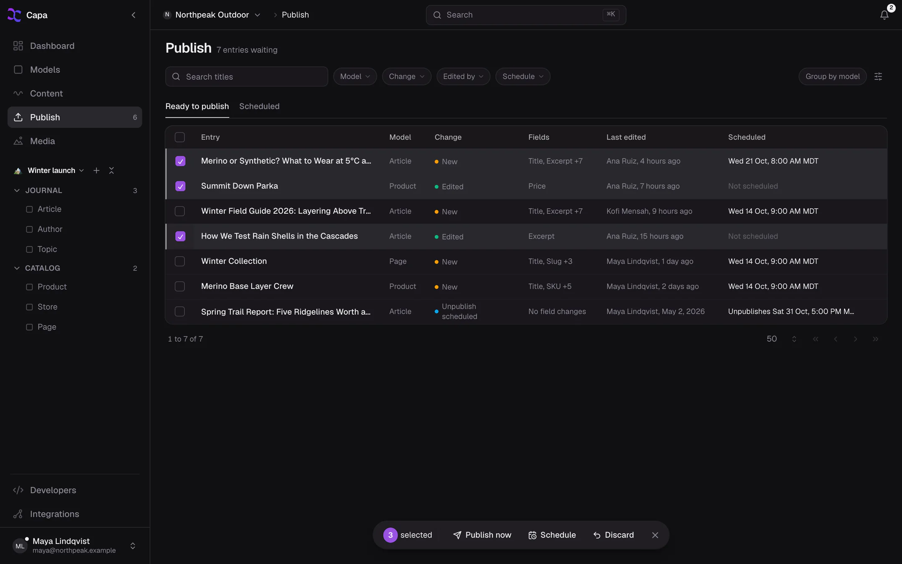This screenshot has height=564, width=902.
Task: Collapse all groups icon beside Winter launch
Action: (x=111, y=170)
